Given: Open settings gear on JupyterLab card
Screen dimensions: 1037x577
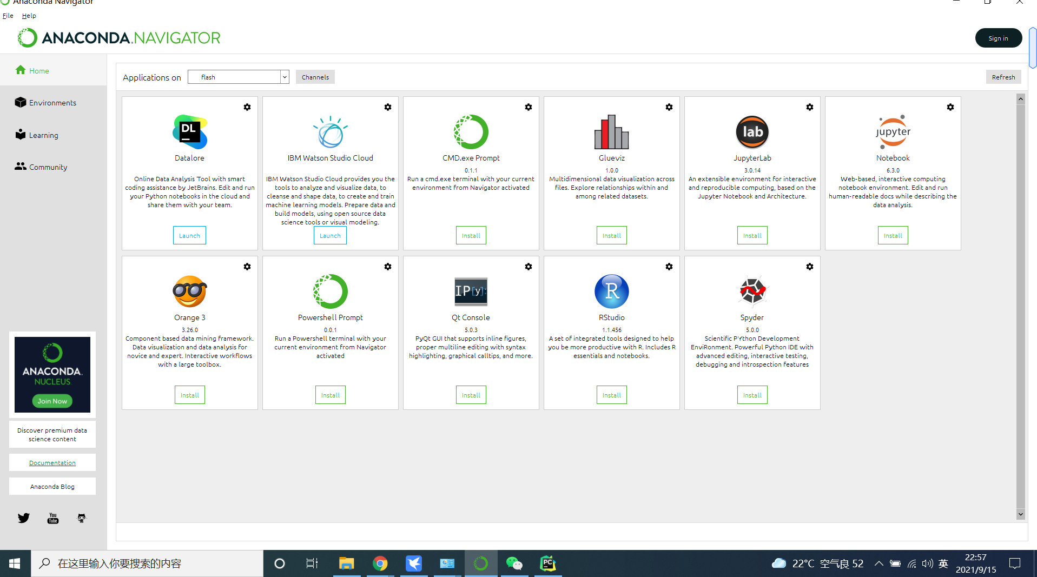Looking at the screenshot, I should pos(810,107).
